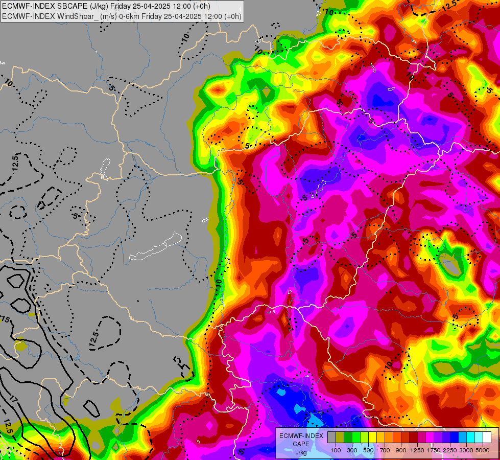The image size is (500, 460).
Task: Click the legend value 500
Action: coord(368,450)
